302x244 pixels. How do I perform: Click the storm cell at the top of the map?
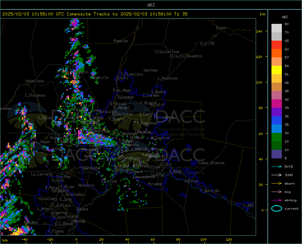[x=75, y=23]
